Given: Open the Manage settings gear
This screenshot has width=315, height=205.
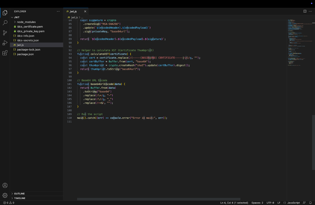Looking at the screenshot, I should click(x=5, y=195).
